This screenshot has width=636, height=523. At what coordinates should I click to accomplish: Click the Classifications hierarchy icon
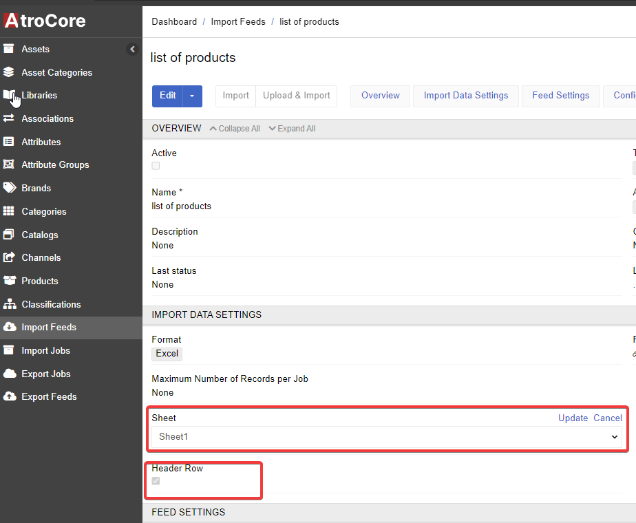[9, 304]
